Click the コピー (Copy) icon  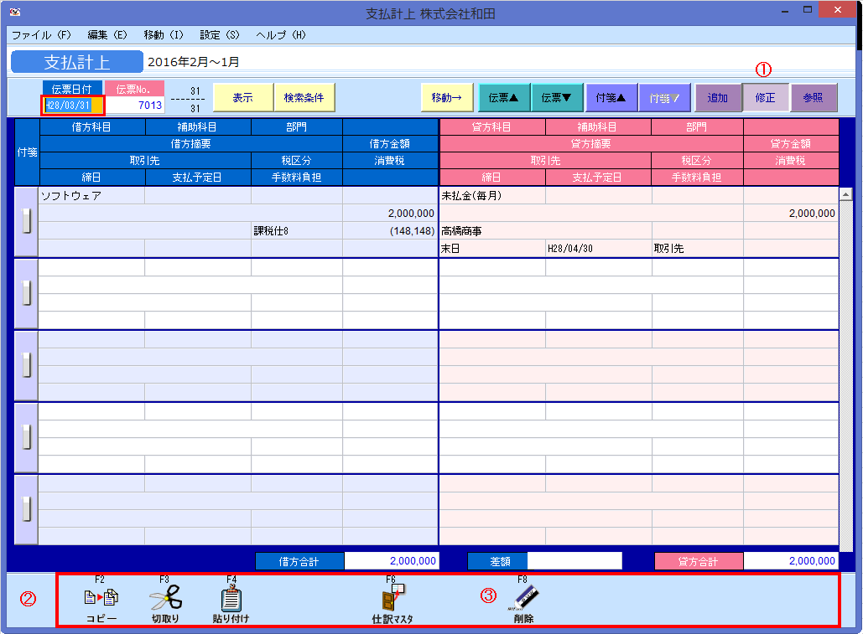click(101, 597)
